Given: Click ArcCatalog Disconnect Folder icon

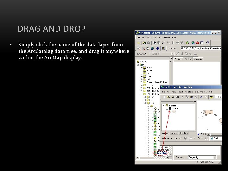Looking at the screenshot, I should point(149,43).
